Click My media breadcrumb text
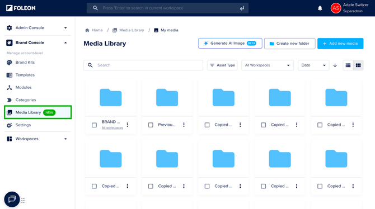The height and width of the screenshot is (209, 375). click(x=170, y=30)
